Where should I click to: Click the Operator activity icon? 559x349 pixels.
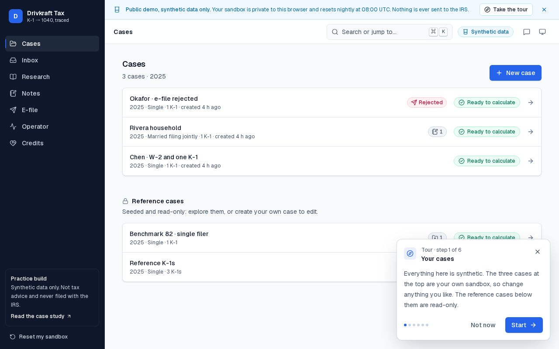pyautogui.click(x=13, y=127)
